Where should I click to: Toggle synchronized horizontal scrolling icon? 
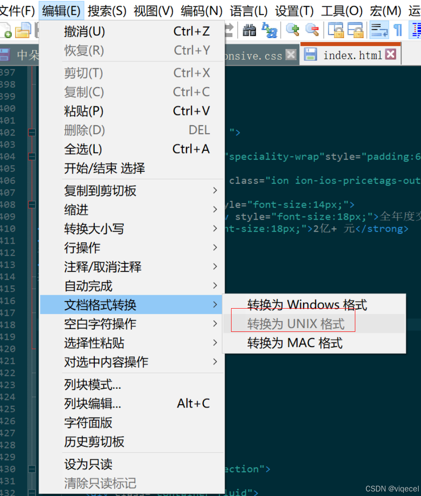(355, 30)
